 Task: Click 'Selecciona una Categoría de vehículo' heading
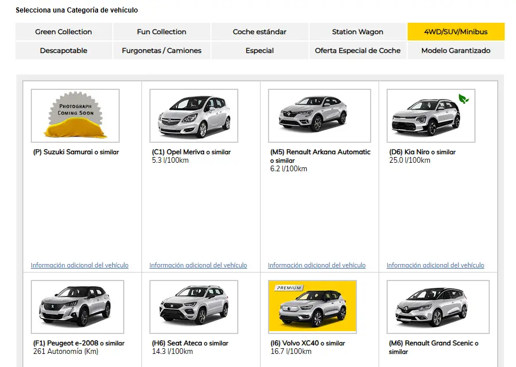76,10
